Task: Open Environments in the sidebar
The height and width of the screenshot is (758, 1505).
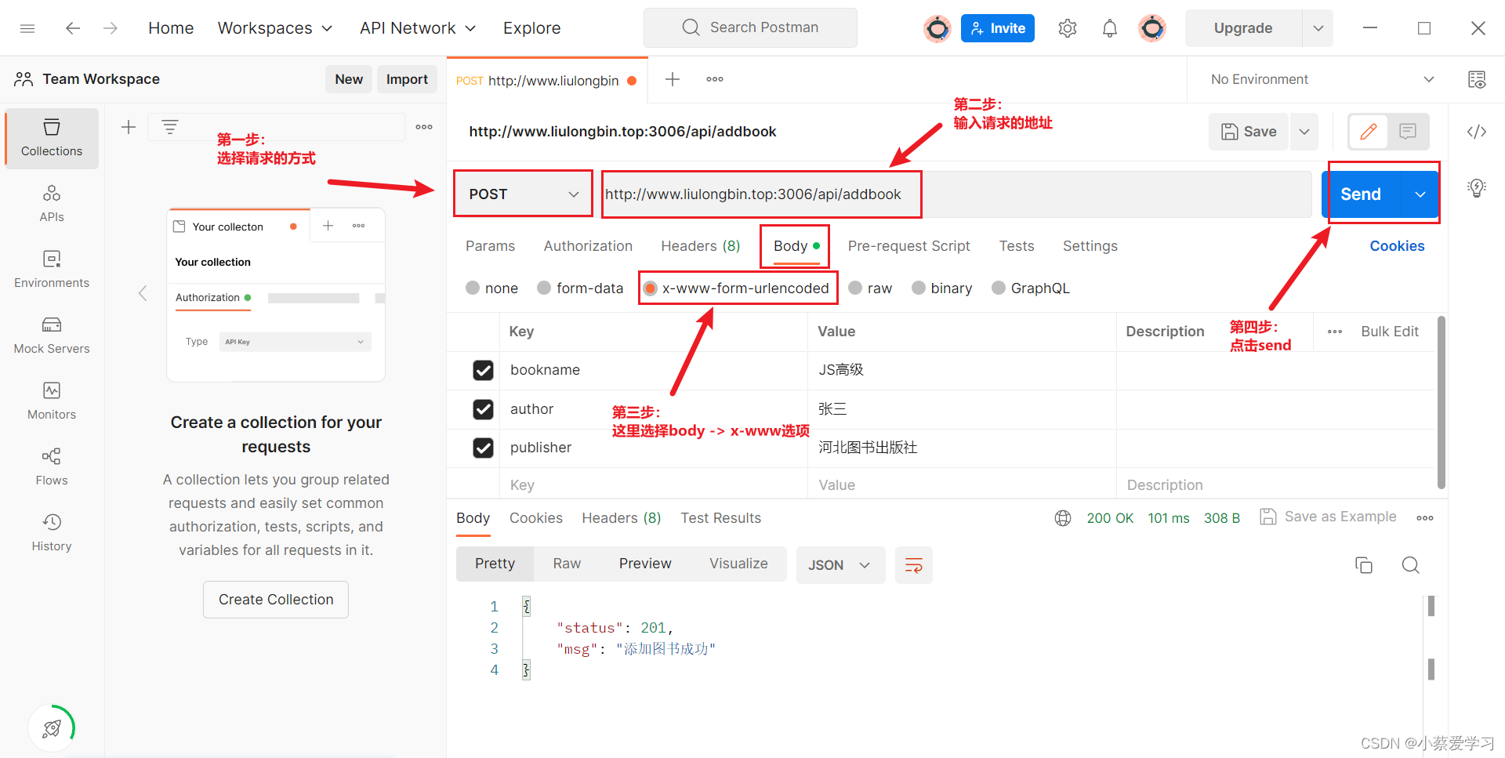Action: tap(52, 270)
